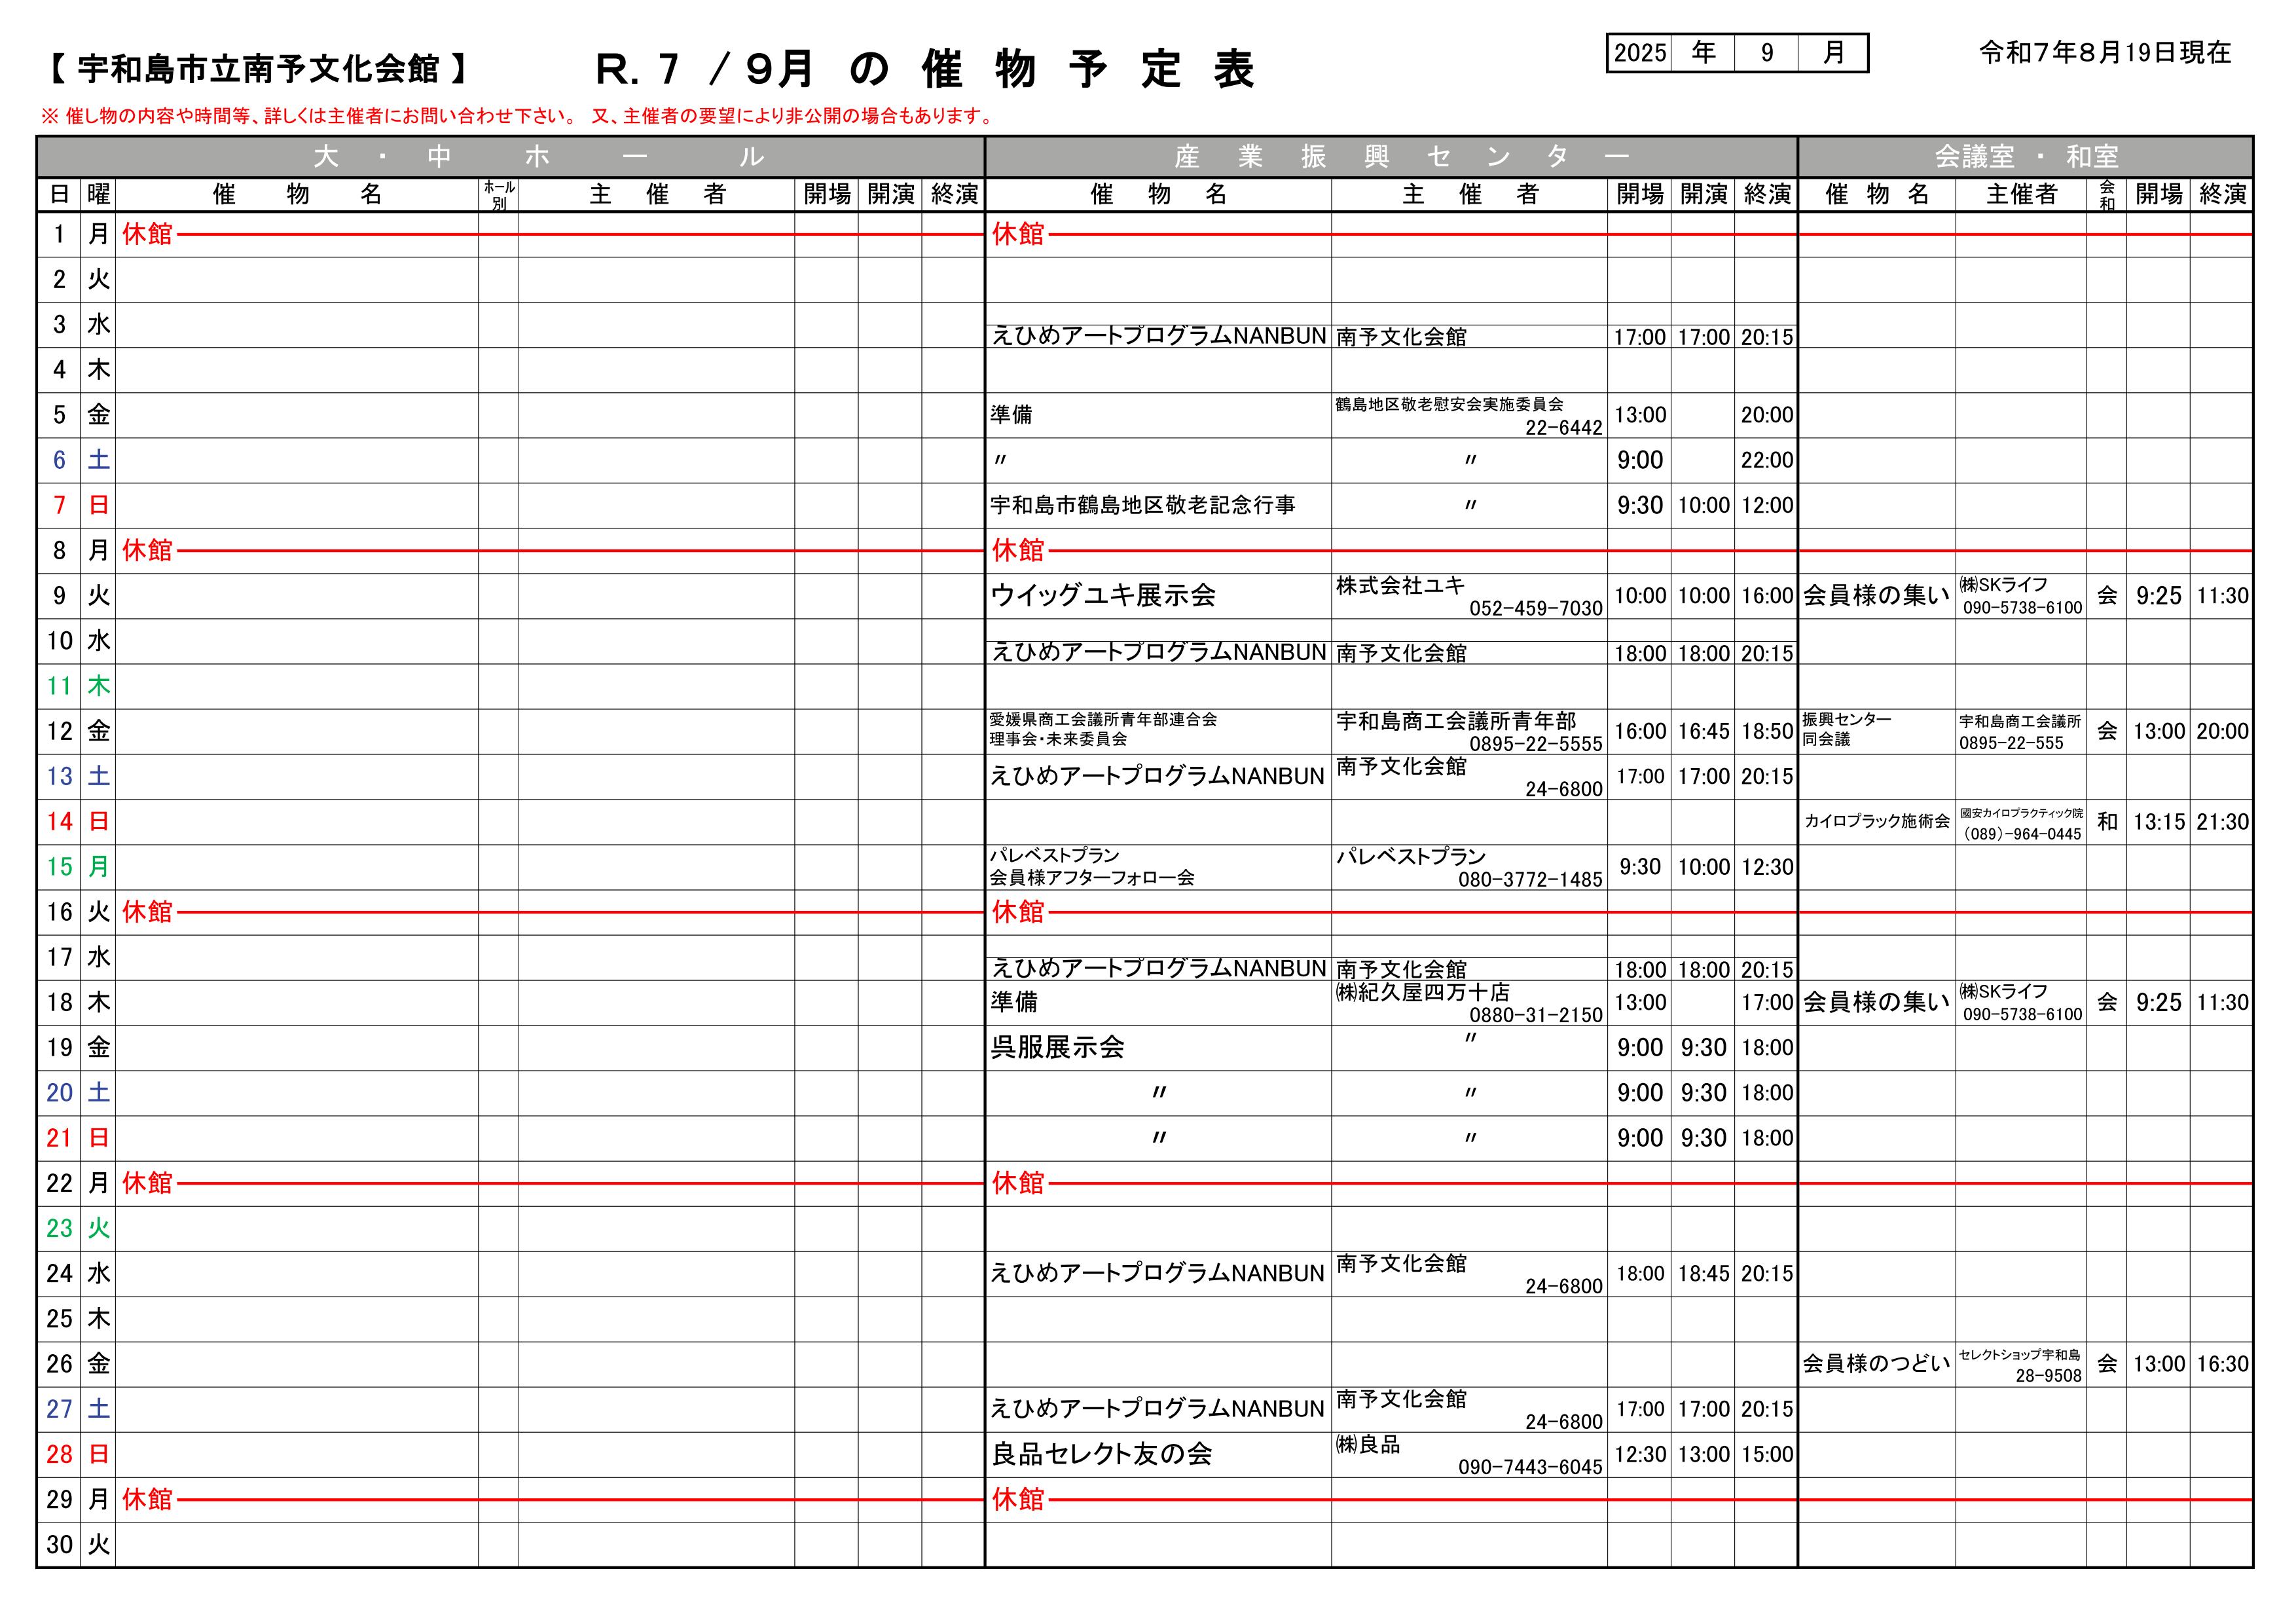Click the ウイッグユキ展示会 event entry
This screenshot has width=2296, height=1624.
(x=1103, y=596)
